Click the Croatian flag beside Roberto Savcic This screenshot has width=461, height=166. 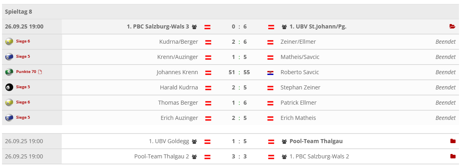click(x=271, y=73)
